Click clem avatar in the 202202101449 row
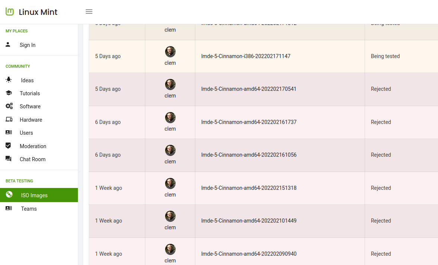 click(170, 216)
